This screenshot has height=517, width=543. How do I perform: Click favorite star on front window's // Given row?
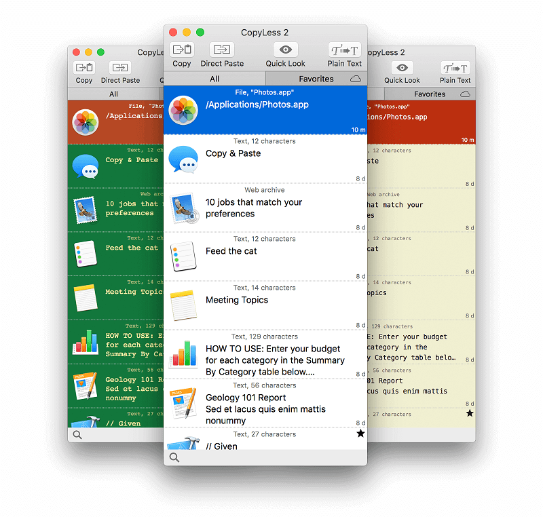point(360,434)
